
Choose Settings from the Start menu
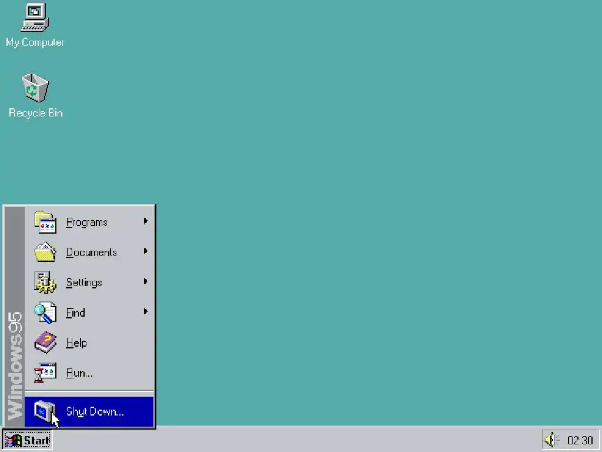89,282
